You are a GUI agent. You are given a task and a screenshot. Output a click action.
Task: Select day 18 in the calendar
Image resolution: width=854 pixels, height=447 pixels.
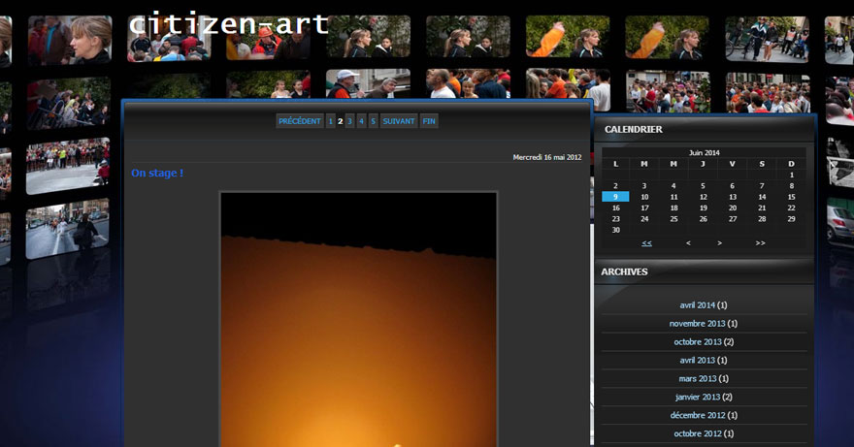pyautogui.click(x=673, y=208)
